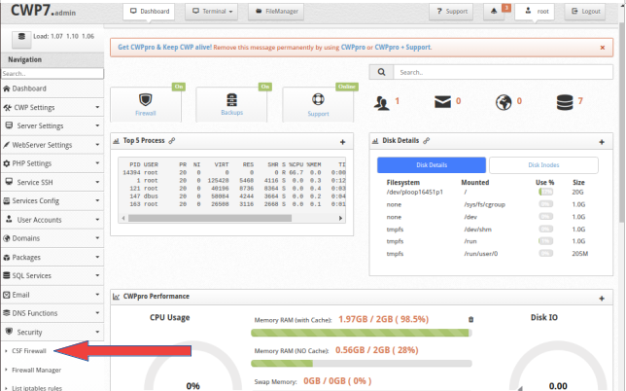Click the /run/user/0 mount entry
626x391 pixels.
pos(480,254)
